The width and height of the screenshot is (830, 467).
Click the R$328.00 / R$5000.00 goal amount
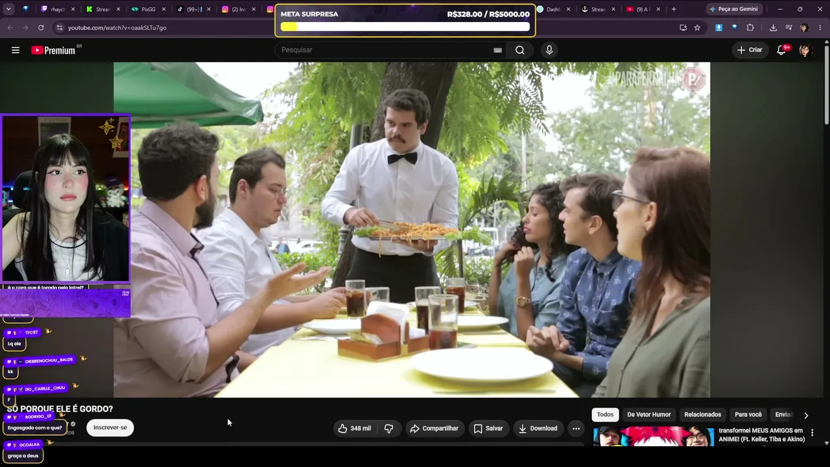(x=488, y=14)
